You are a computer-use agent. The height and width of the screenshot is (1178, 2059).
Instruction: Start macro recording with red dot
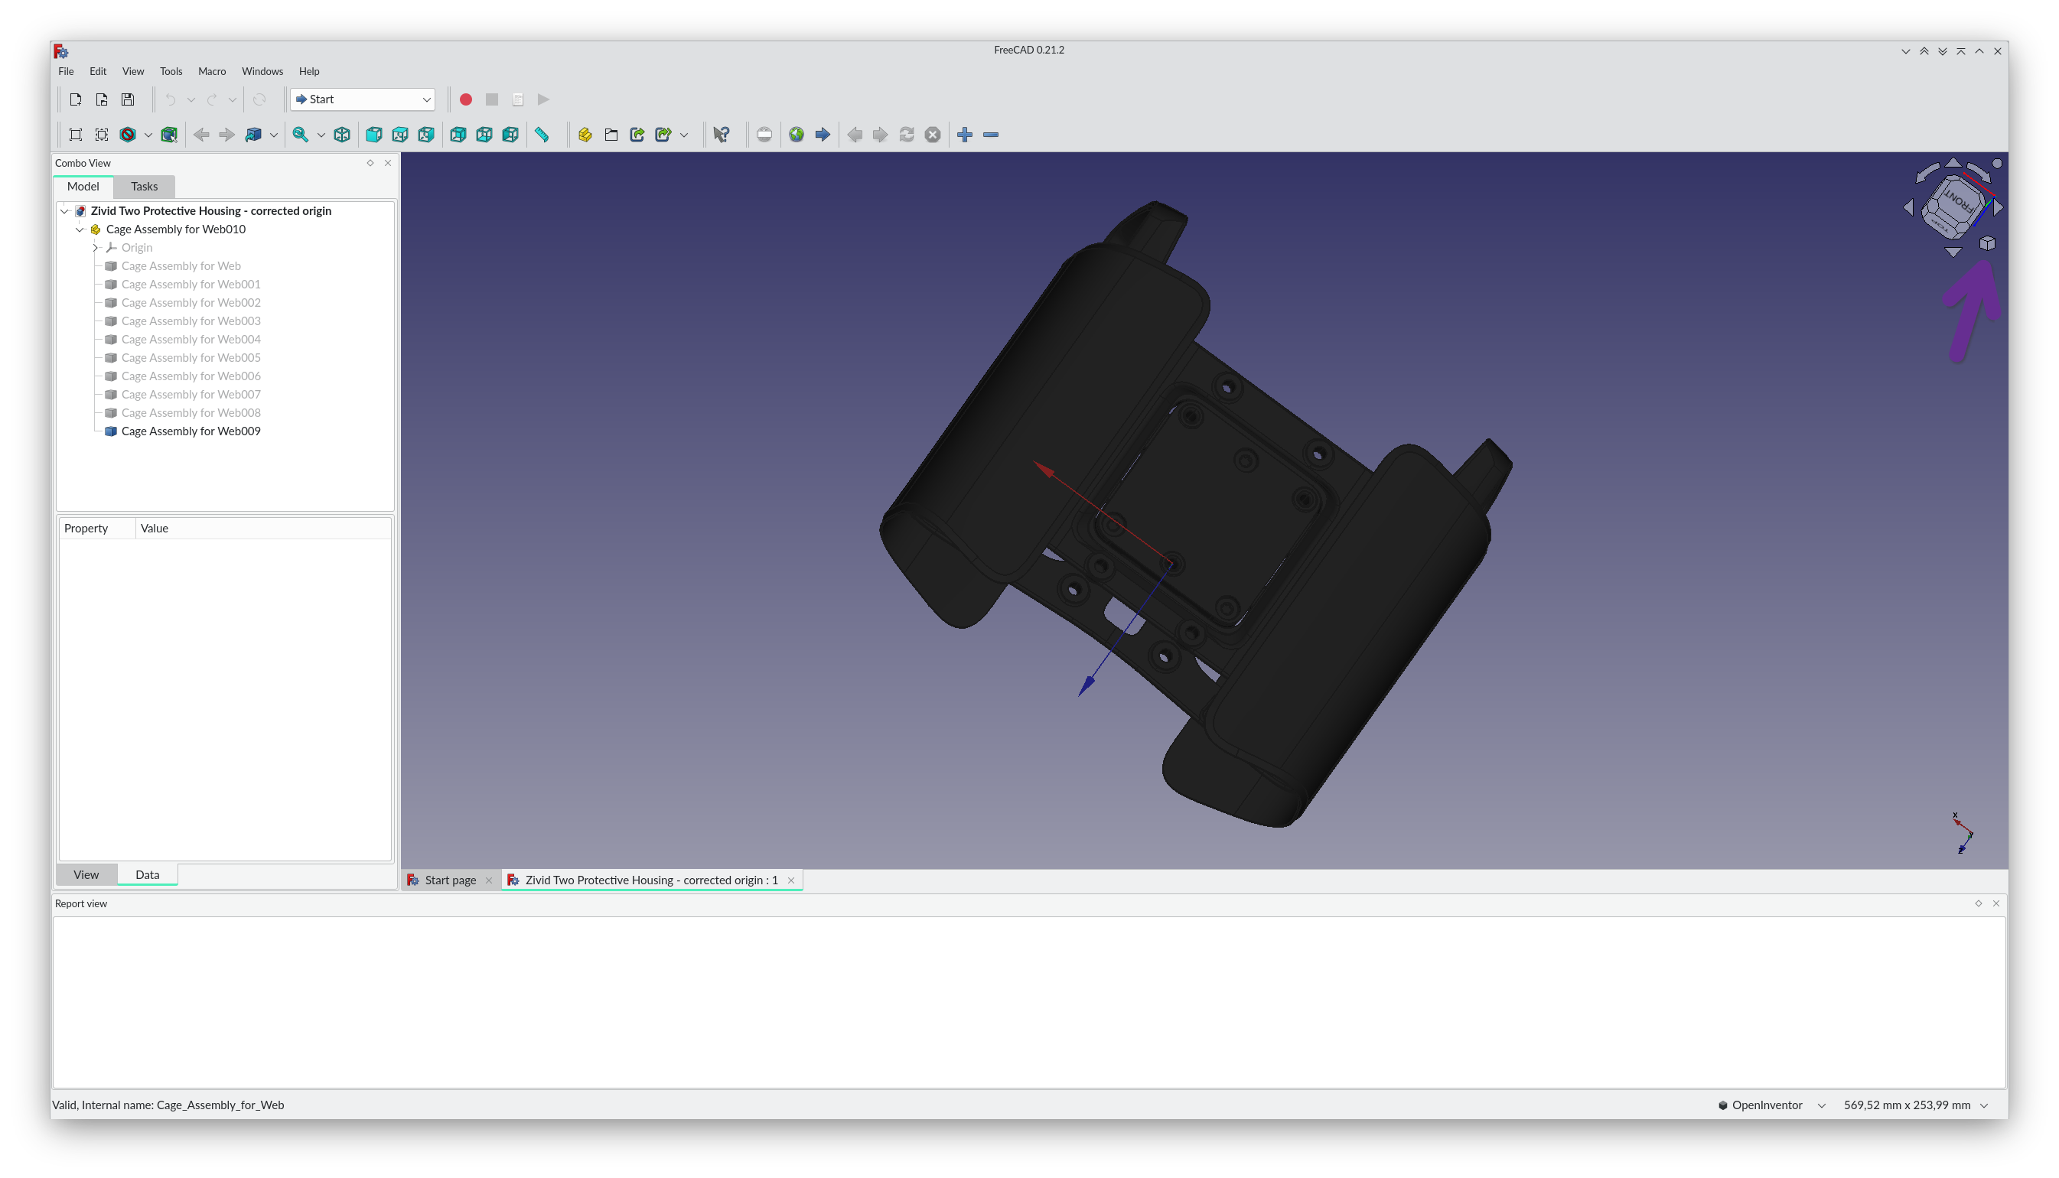pyautogui.click(x=466, y=99)
